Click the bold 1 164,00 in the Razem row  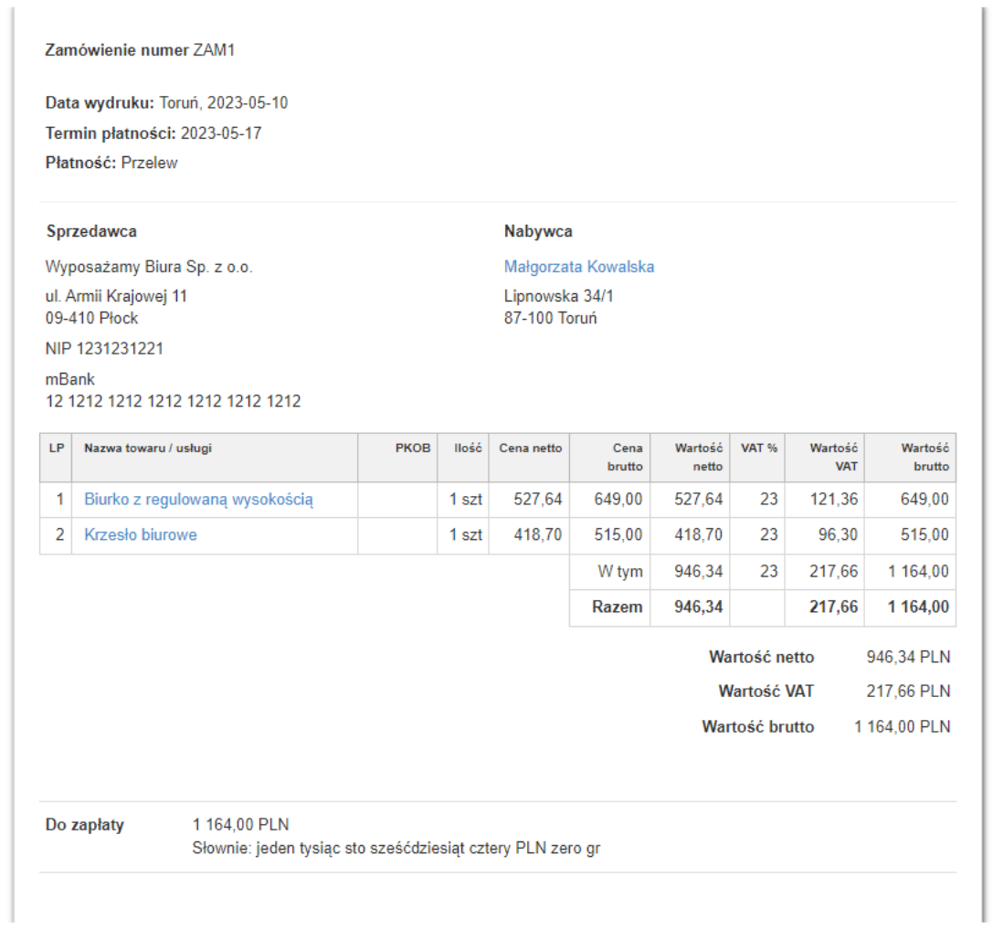[918, 607]
